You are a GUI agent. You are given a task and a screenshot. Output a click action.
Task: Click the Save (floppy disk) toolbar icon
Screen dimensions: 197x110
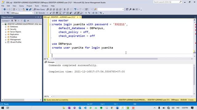pos(27,9)
